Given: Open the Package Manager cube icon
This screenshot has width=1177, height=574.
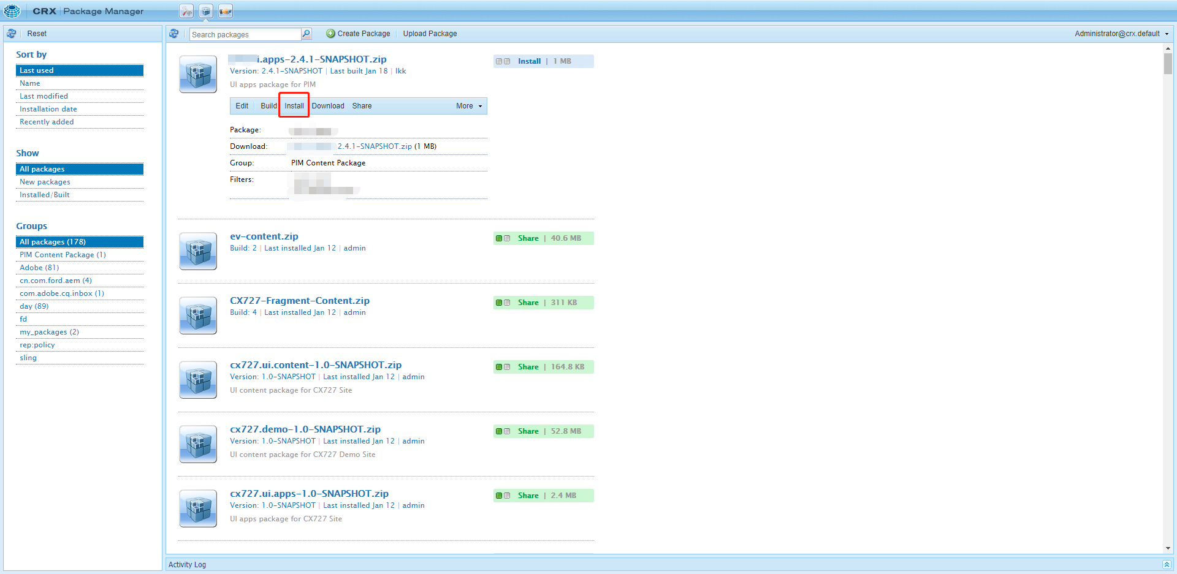Looking at the screenshot, I should (x=206, y=11).
